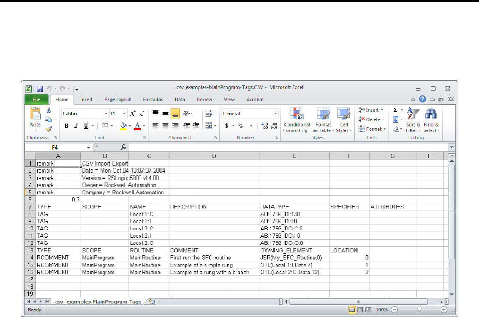Click the Cut scissors icon
The width and height of the screenshot is (479, 317).
pyautogui.click(x=49, y=110)
